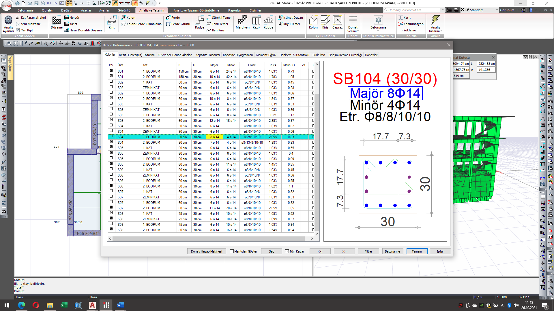The width and height of the screenshot is (554, 311).
Task: Click Donatı Hesap Makinesi button
Action: [207, 251]
